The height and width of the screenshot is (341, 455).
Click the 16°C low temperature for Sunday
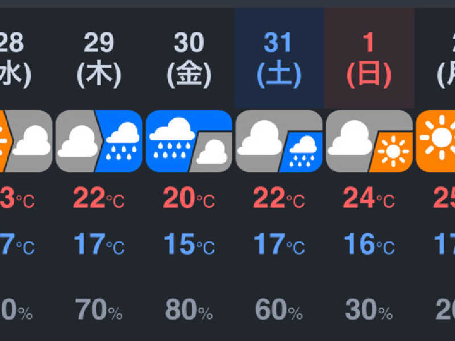(369, 244)
